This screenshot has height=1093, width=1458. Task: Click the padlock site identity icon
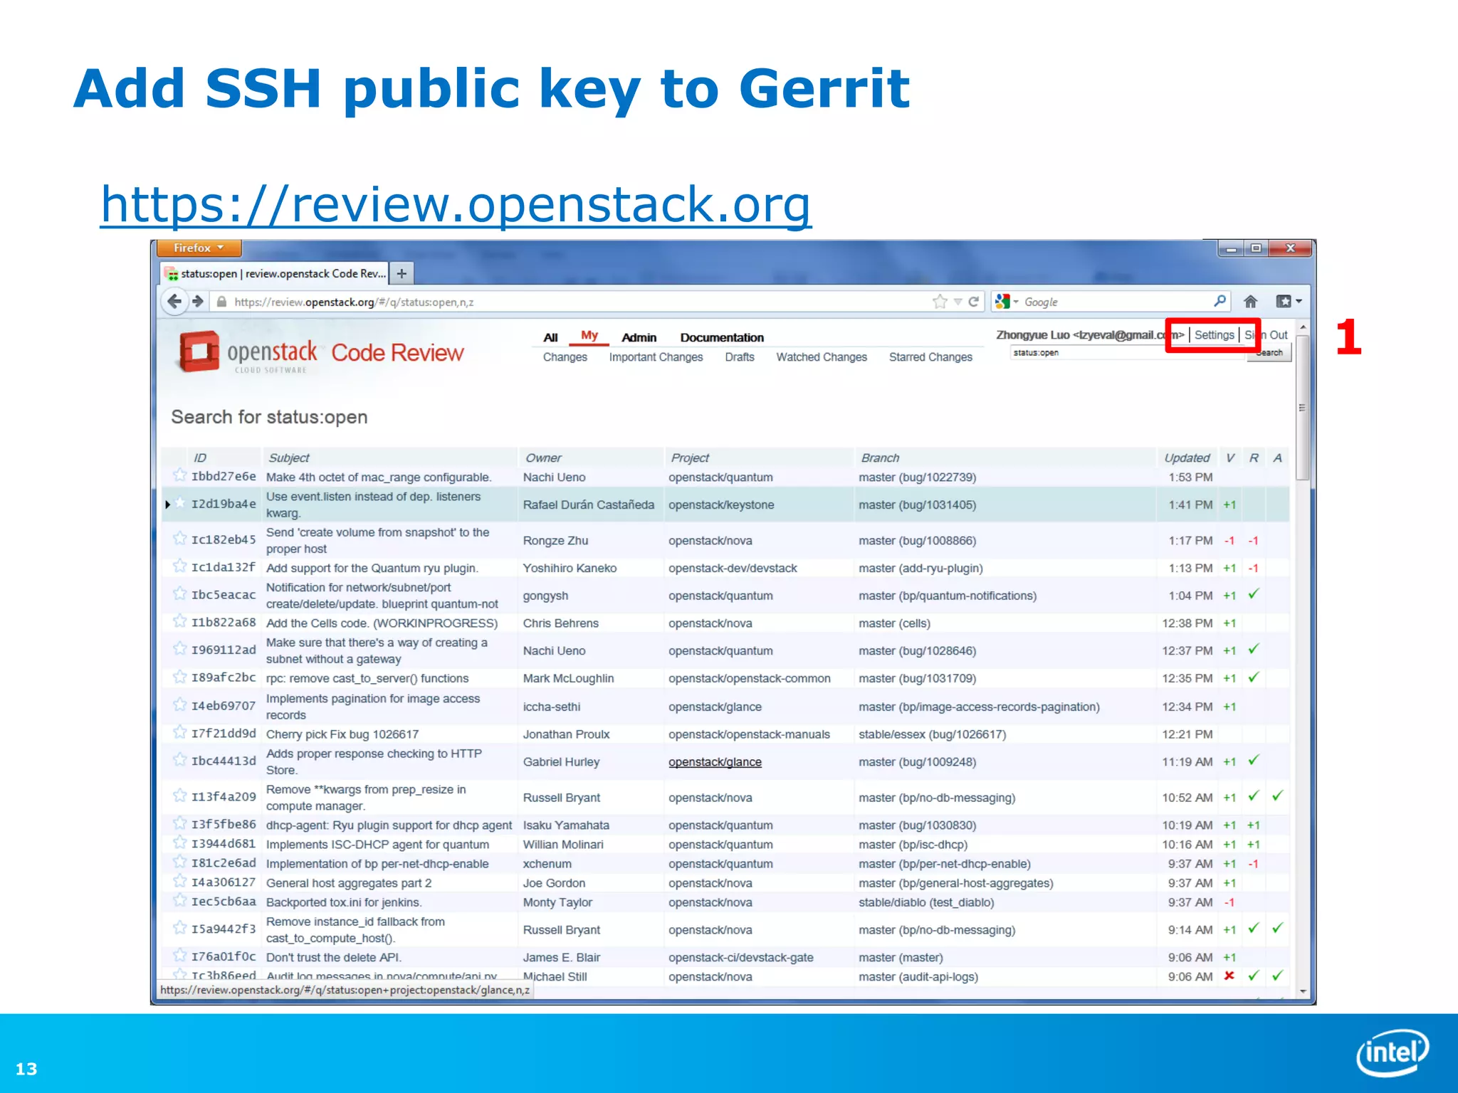click(x=221, y=302)
